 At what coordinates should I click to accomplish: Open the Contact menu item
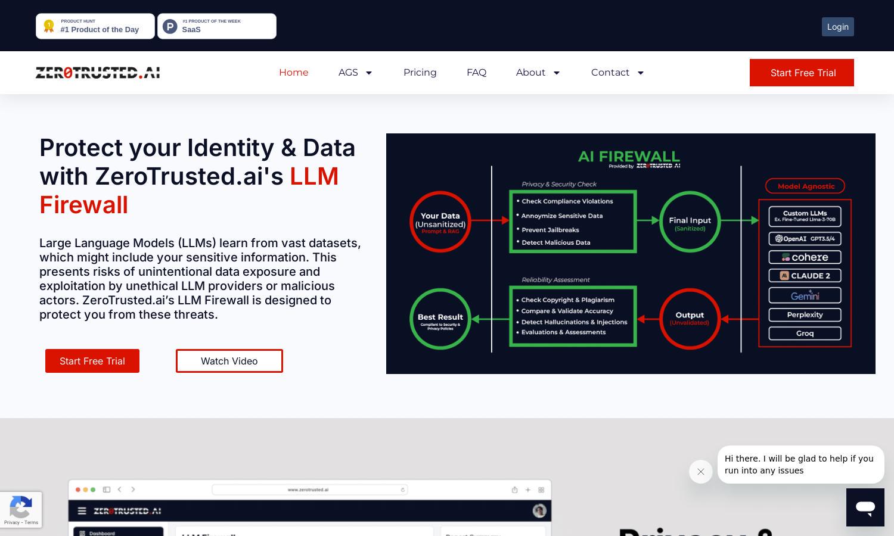coord(610,73)
